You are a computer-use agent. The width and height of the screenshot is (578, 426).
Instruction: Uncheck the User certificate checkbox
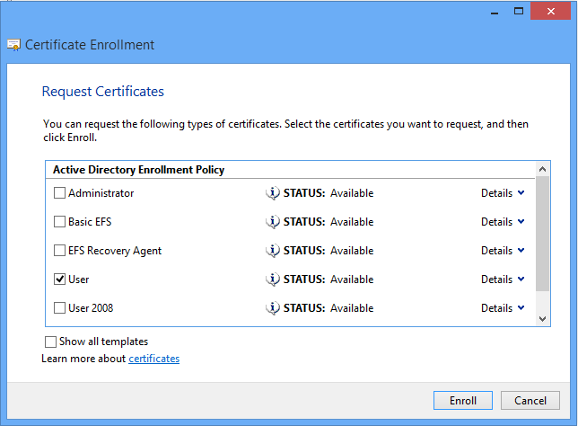[59, 280]
